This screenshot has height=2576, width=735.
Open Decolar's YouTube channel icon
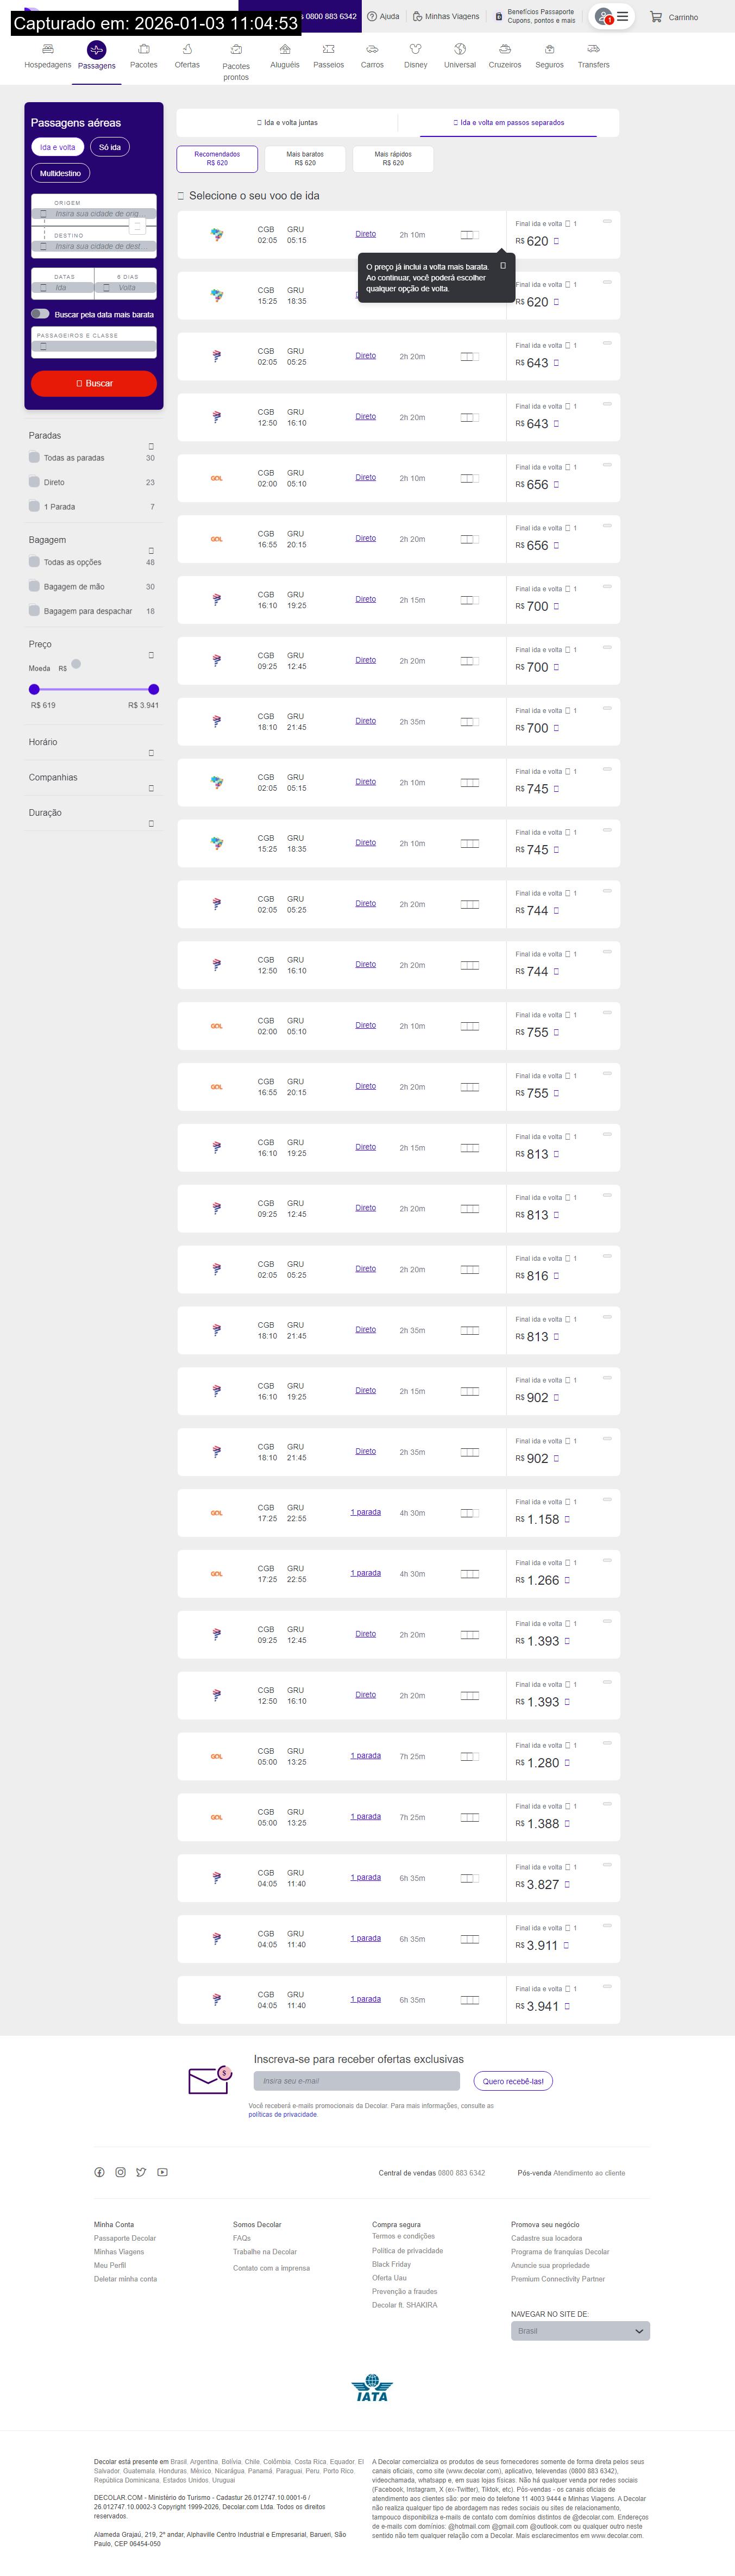162,2172
